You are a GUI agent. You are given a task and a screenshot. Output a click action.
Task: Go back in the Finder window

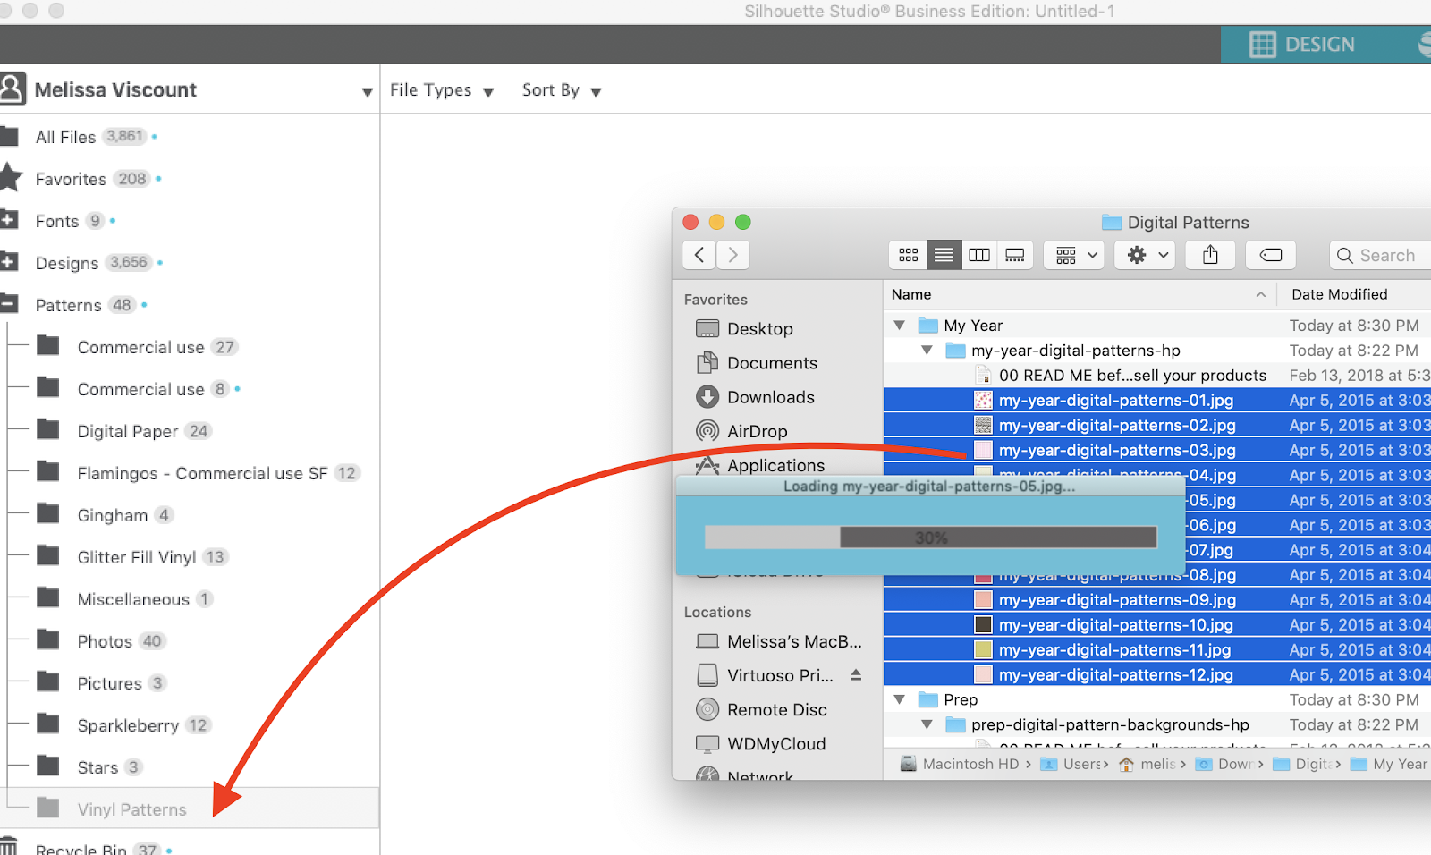pyautogui.click(x=699, y=255)
